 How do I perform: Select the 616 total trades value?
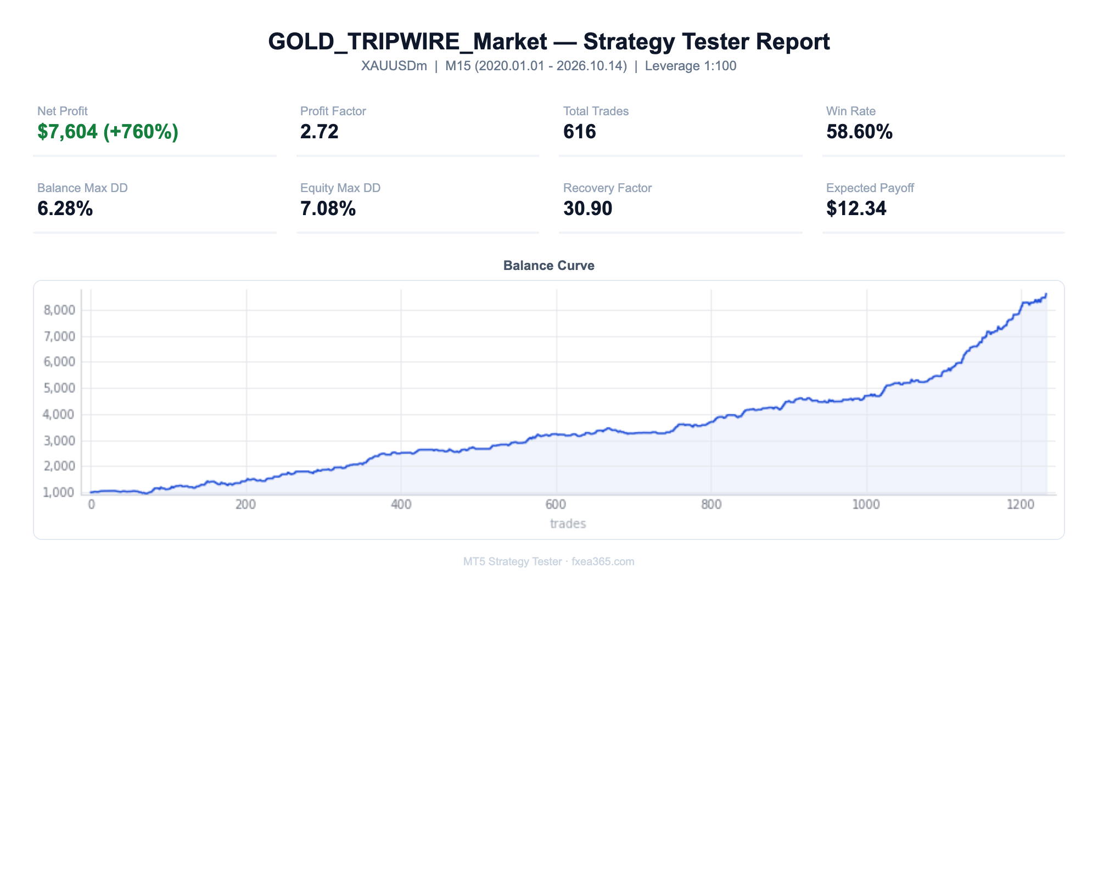point(580,132)
